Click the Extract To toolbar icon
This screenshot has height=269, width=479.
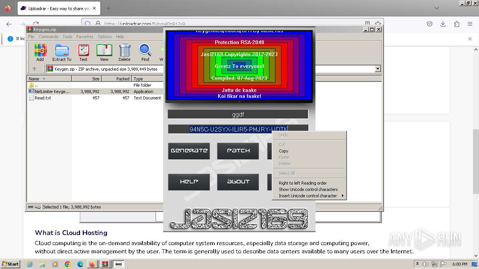(62, 52)
